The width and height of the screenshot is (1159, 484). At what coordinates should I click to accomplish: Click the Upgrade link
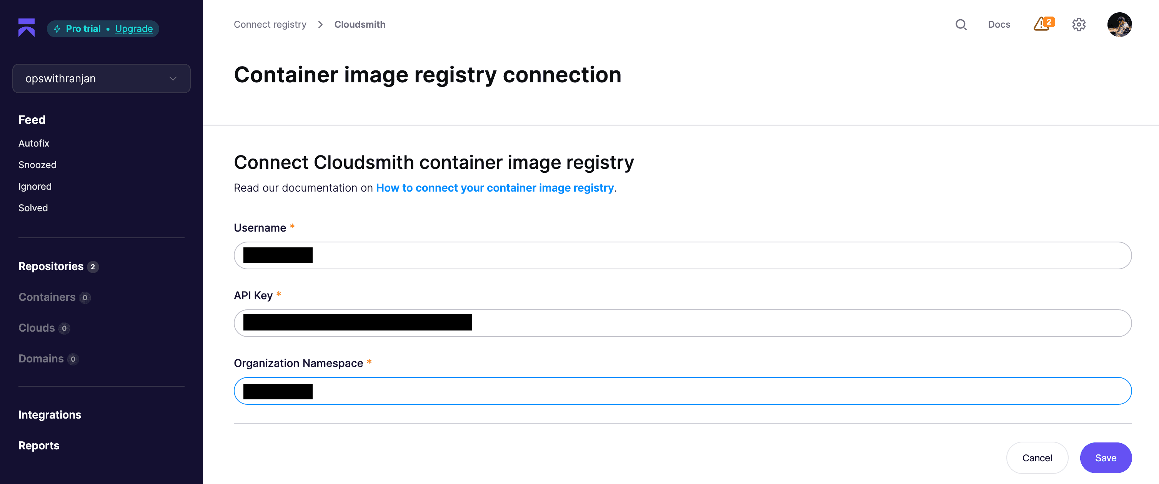pyautogui.click(x=133, y=29)
